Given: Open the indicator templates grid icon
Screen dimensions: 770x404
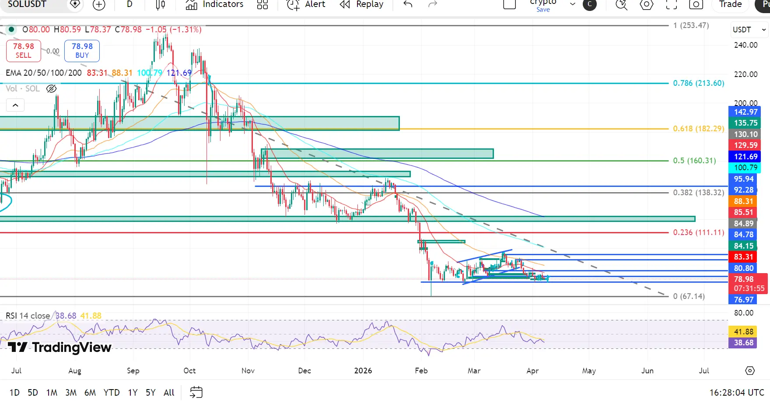Looking at the screenshot, I should [x=262, y=4].
